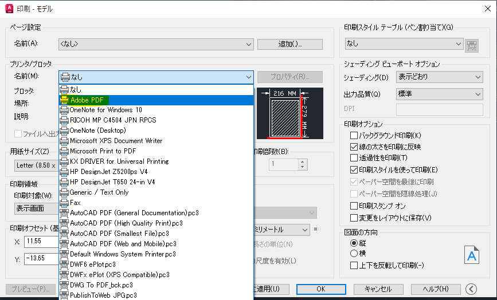
Task: Open the Letter paper size dropdown
Action: [37, 165]
